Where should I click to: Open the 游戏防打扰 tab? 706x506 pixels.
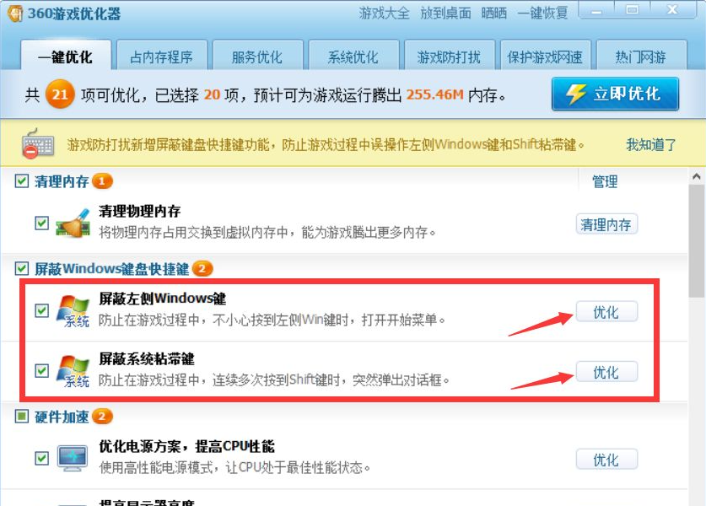click(x=450, y=56)
